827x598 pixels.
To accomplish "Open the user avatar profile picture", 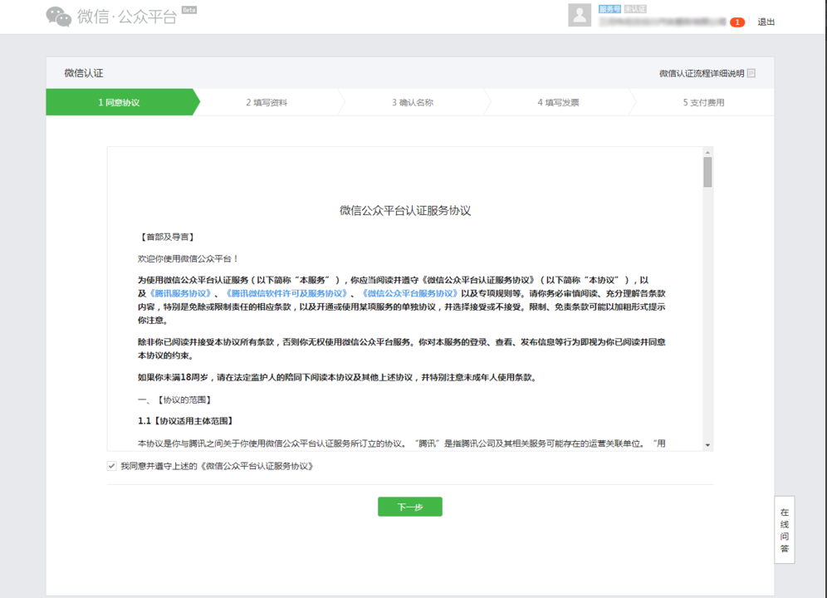I will [x=579, y=15].
